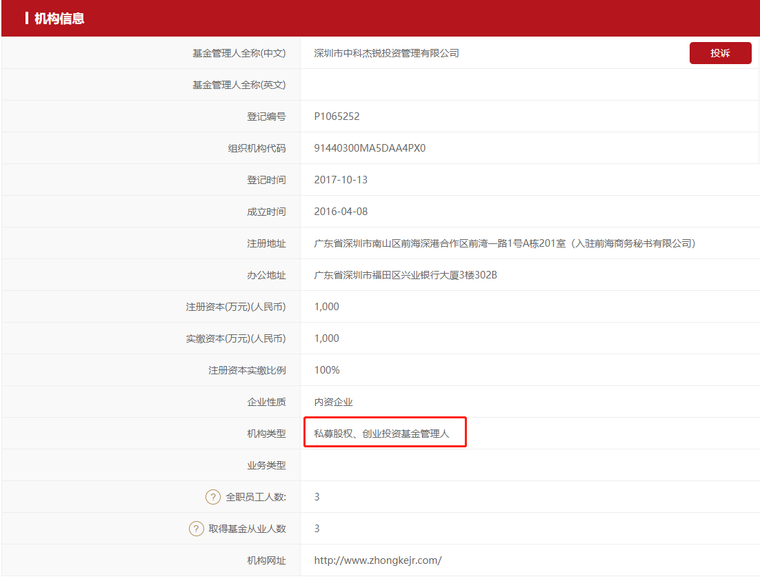Select the label 全职员工人数:
760x579 pixels.
256,497
